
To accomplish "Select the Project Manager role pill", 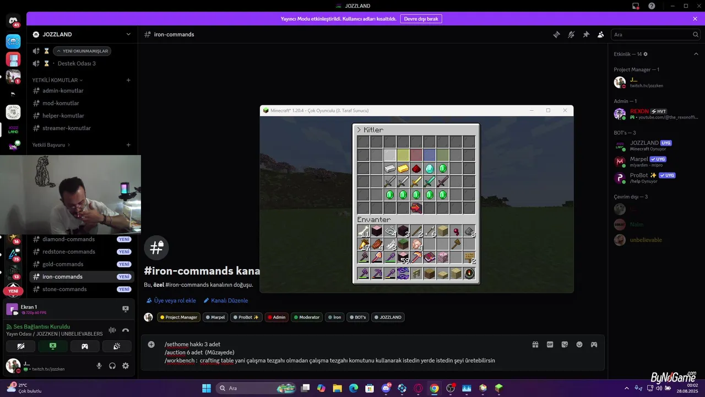I will pyautogui.click(x=179, y=317).
